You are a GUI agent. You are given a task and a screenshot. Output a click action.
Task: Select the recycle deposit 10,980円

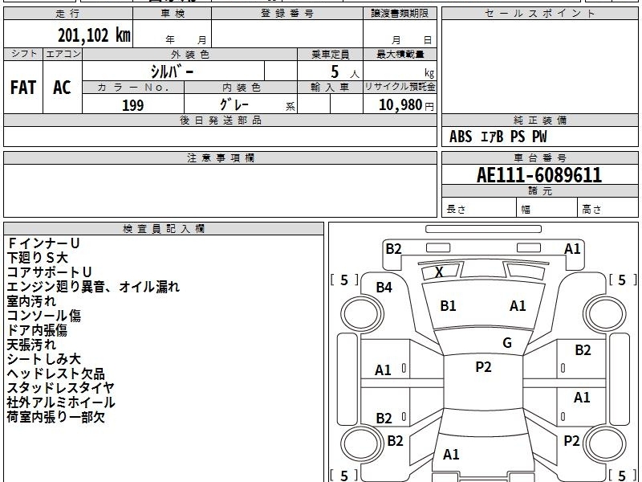pos(406,105)
